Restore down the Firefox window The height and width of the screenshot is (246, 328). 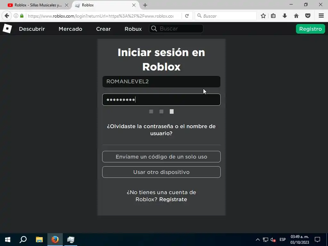pos(306,4)
